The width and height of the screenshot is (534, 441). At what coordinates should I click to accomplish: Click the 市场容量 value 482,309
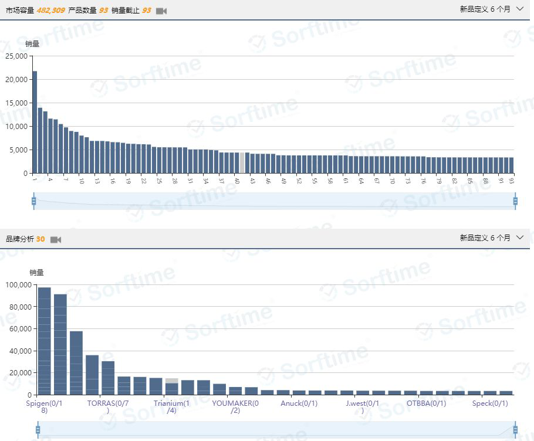pos(50,11)
